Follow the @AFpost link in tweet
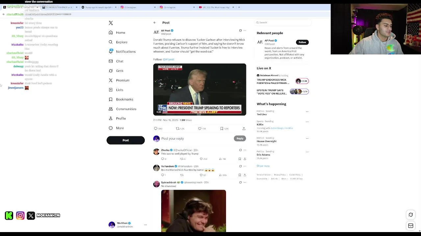Viewport: 421px width, 236px height. tap(168, 59)
